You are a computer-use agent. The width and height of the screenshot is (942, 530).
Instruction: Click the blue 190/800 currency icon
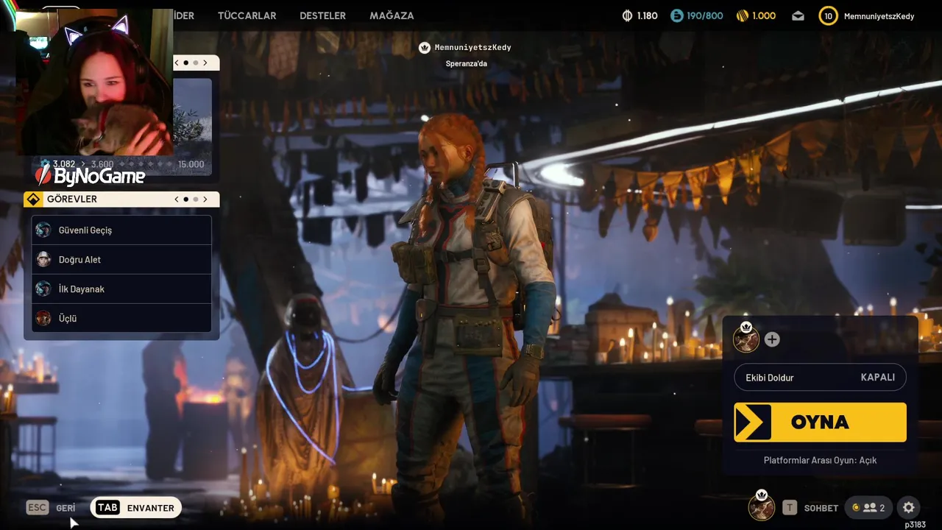(x=677, y=15)
